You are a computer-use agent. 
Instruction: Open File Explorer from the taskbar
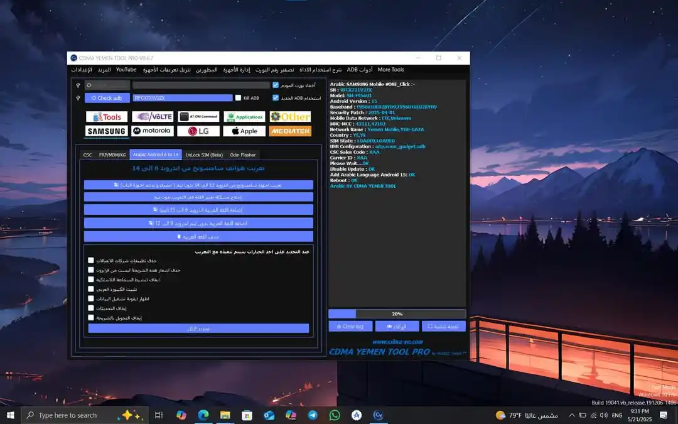[x=225, y=415]
